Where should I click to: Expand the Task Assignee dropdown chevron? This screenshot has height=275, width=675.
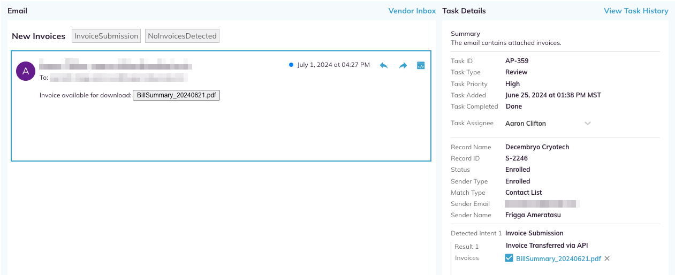(x=587, y=124)
